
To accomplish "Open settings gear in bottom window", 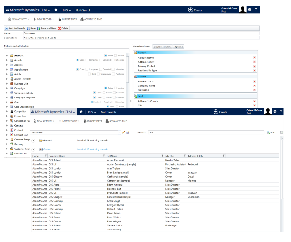I will click(x=275, y=111).
